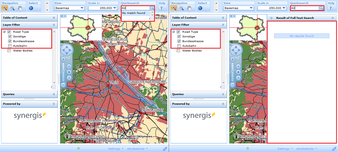Click zoom level slider on left map
The height and width of the screenshot is (152, 338).
pyautogui.click(x=64, y=71)
